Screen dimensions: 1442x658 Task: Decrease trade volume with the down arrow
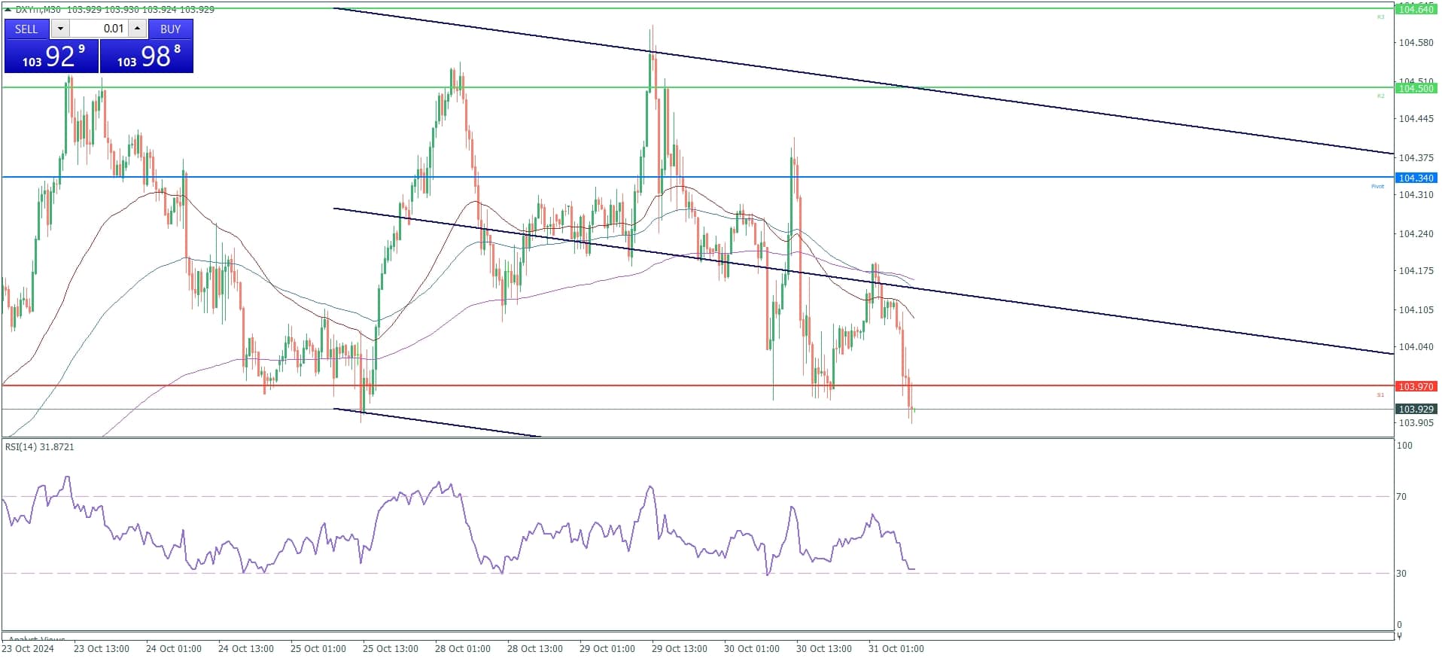coord(60,29)
